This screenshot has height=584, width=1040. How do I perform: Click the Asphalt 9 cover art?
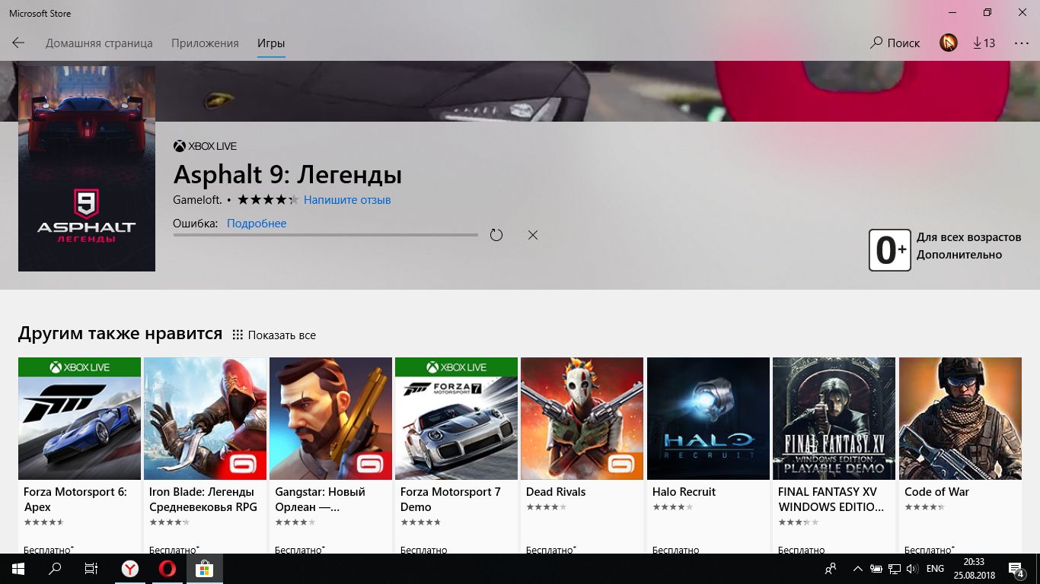coord(87,169)
